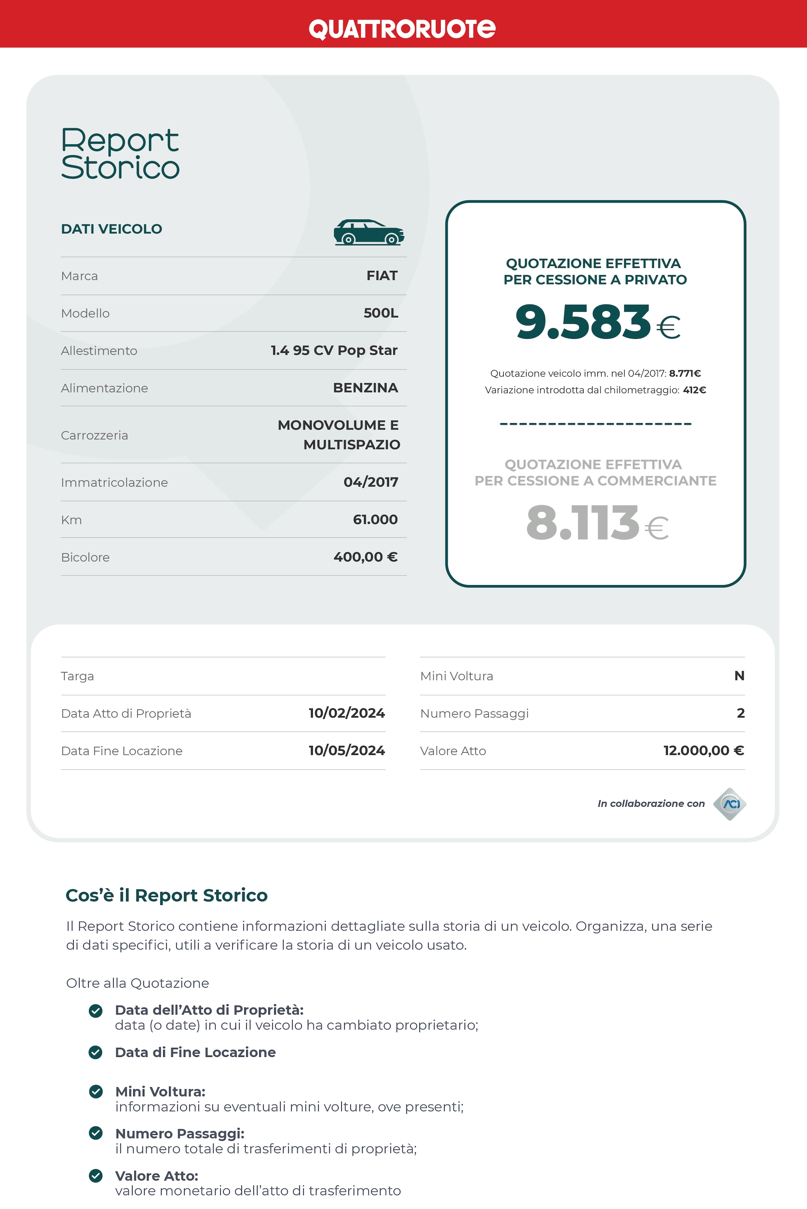Screen dimensions: 807x1209
Task: Click the Quotazione Effettiva per Cessione a Commerciante heading
Action: [595, 473]
